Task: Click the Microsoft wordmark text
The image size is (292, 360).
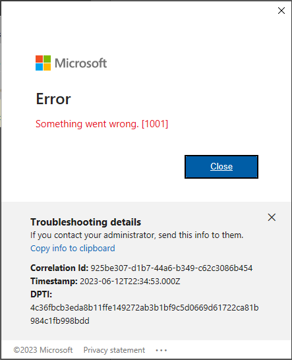Action: [80, 63]
